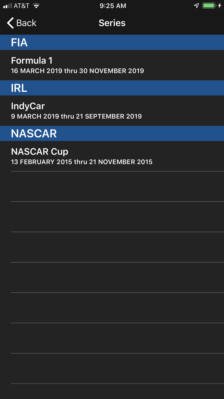Select the IndyCar series entry
Viewport: 224px width, 399px height.
(x=112, y=110)
